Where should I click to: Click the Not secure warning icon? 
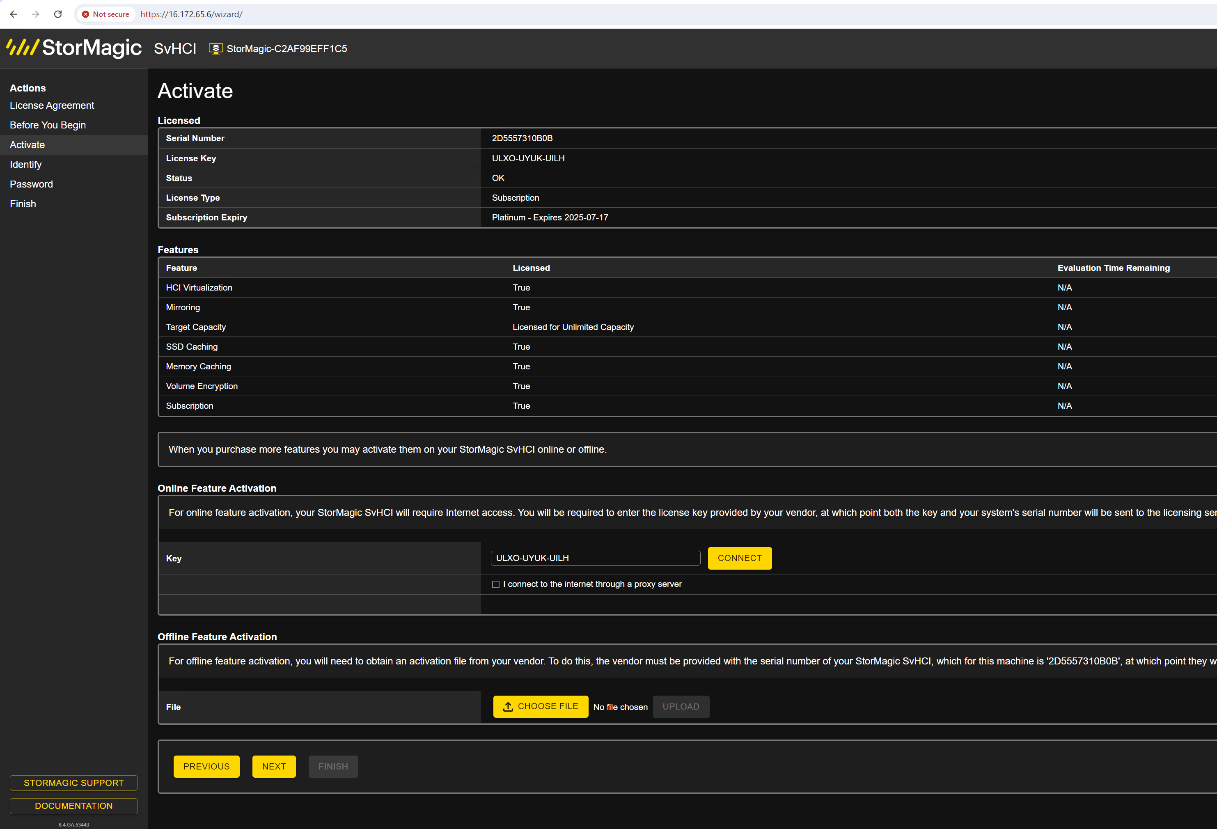coord(85,14)
